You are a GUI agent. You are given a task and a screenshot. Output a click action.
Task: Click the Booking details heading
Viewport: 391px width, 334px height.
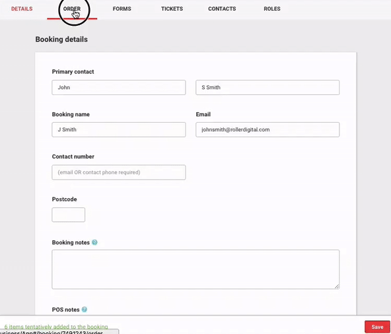[x=61, y=40]
